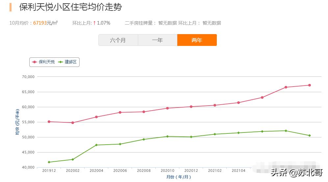Click the 建邺区 data point at 202006
The image size is (328, 182).
point(120,144)
